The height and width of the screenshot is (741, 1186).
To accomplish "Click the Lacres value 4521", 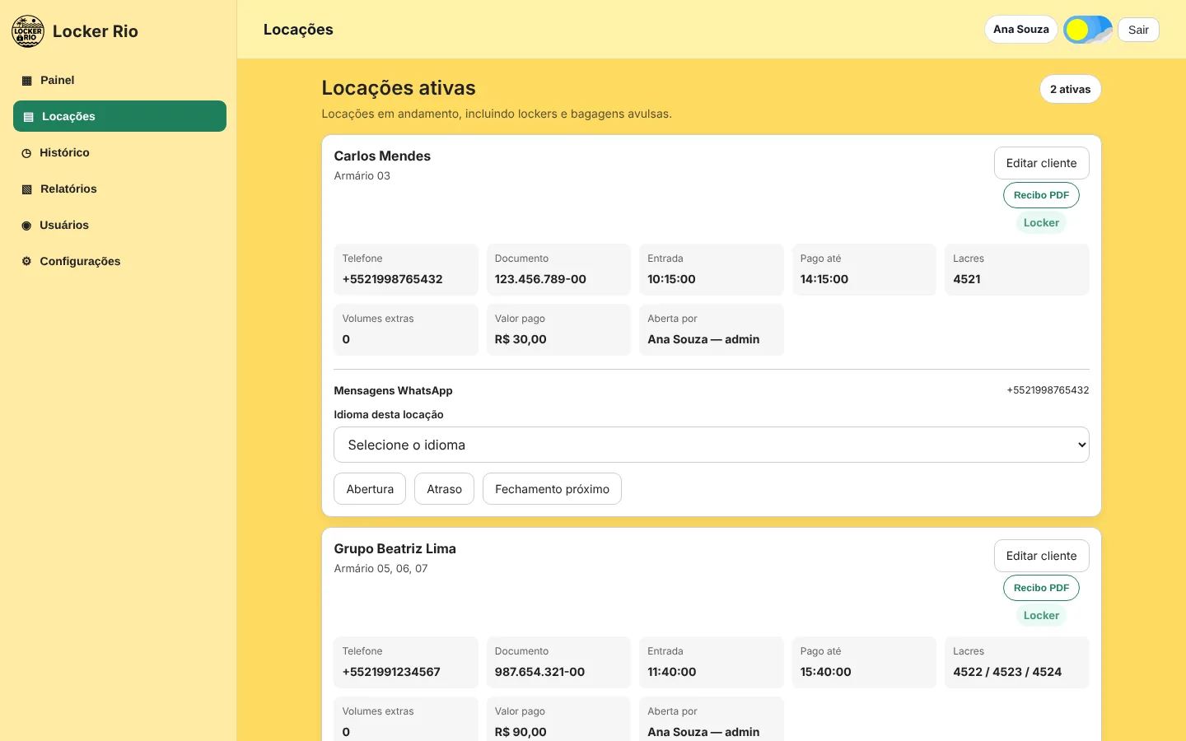I will [967, 279].
